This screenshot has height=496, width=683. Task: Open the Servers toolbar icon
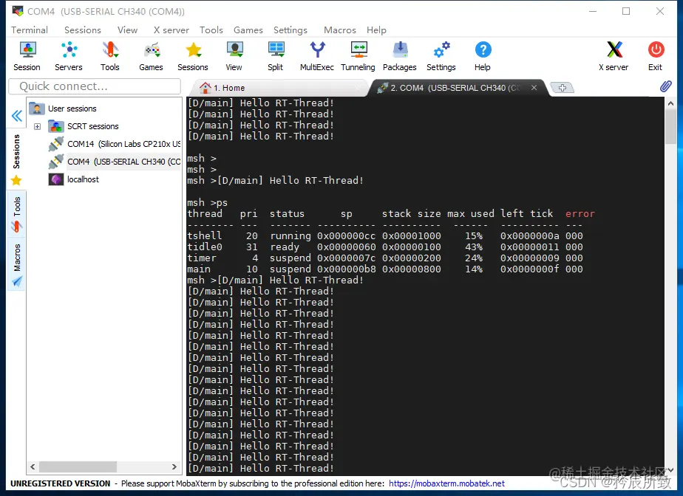click(x=69, y=56)
